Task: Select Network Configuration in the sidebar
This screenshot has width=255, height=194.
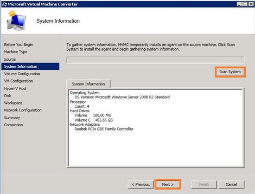Action: [23, 110]
